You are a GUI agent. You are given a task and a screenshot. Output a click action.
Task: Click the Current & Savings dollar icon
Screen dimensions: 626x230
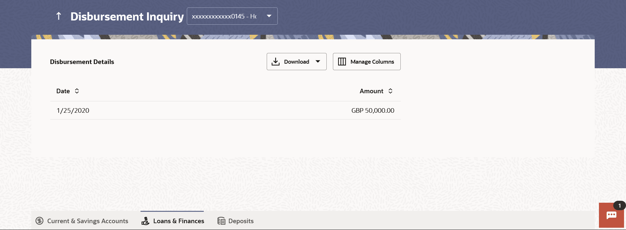pyautogui.click(x=39, y=221)
